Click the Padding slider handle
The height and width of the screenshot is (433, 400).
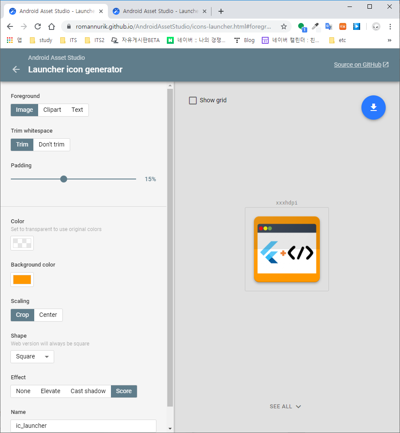click(x=64, y=179)
